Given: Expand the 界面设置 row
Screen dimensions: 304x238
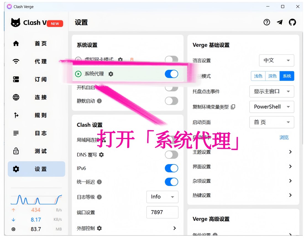Looking at the screenshot, I should [243, 166].
